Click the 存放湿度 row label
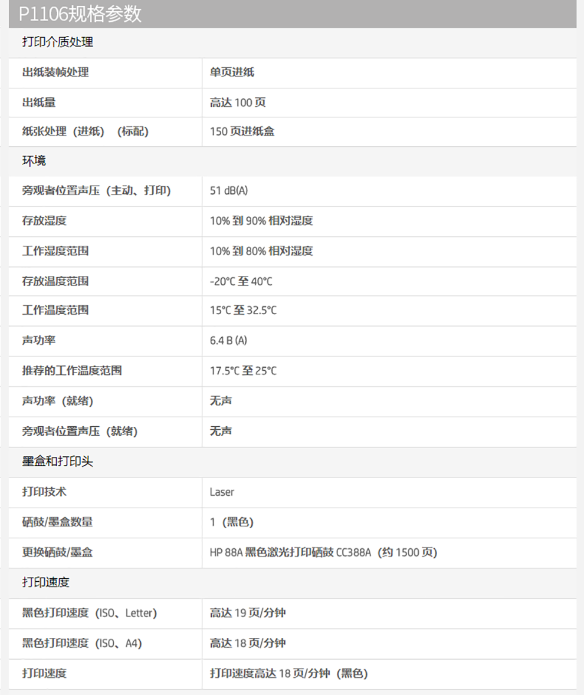Viewport: 584px width, 695px height. [44, 220]
